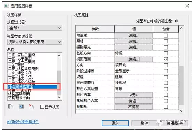Enable the 包含 checkbox for 颜色方案位置
194x131 pixels.
[166, 89]
